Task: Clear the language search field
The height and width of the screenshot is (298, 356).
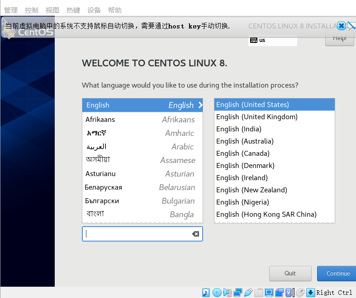Action: tap(195, 234)
